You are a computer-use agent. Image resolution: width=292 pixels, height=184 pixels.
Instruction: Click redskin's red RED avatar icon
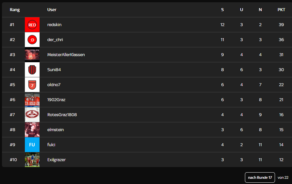tap(32, 25)
